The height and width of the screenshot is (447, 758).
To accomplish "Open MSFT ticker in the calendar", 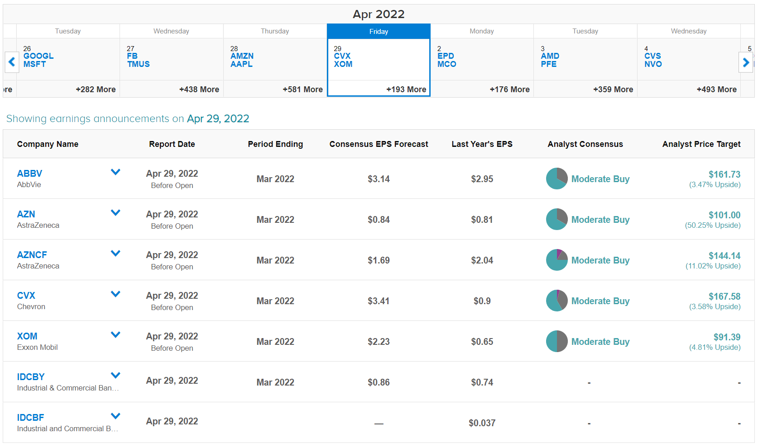I will click(34, 64).
